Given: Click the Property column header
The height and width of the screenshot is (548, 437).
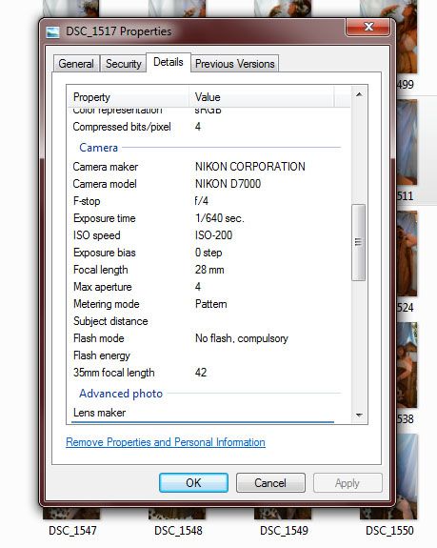Looking at the screenshot, I should pos(129,97).
